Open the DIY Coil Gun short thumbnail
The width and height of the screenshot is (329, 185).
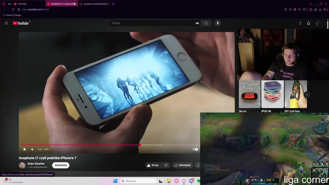click(x=296, y=94)
